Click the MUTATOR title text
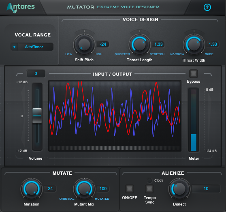 click(x=81, y=7)
